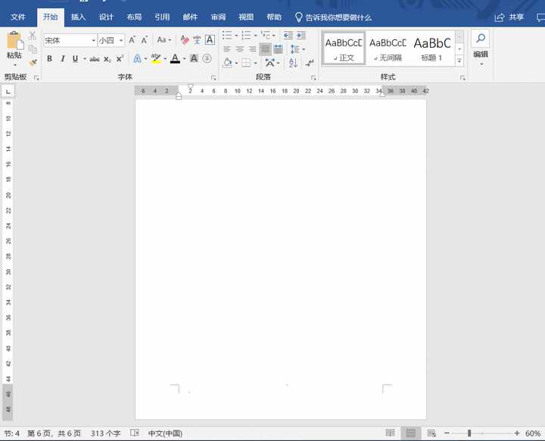
Task: Apply the No Spacing style
Action: 388,48
